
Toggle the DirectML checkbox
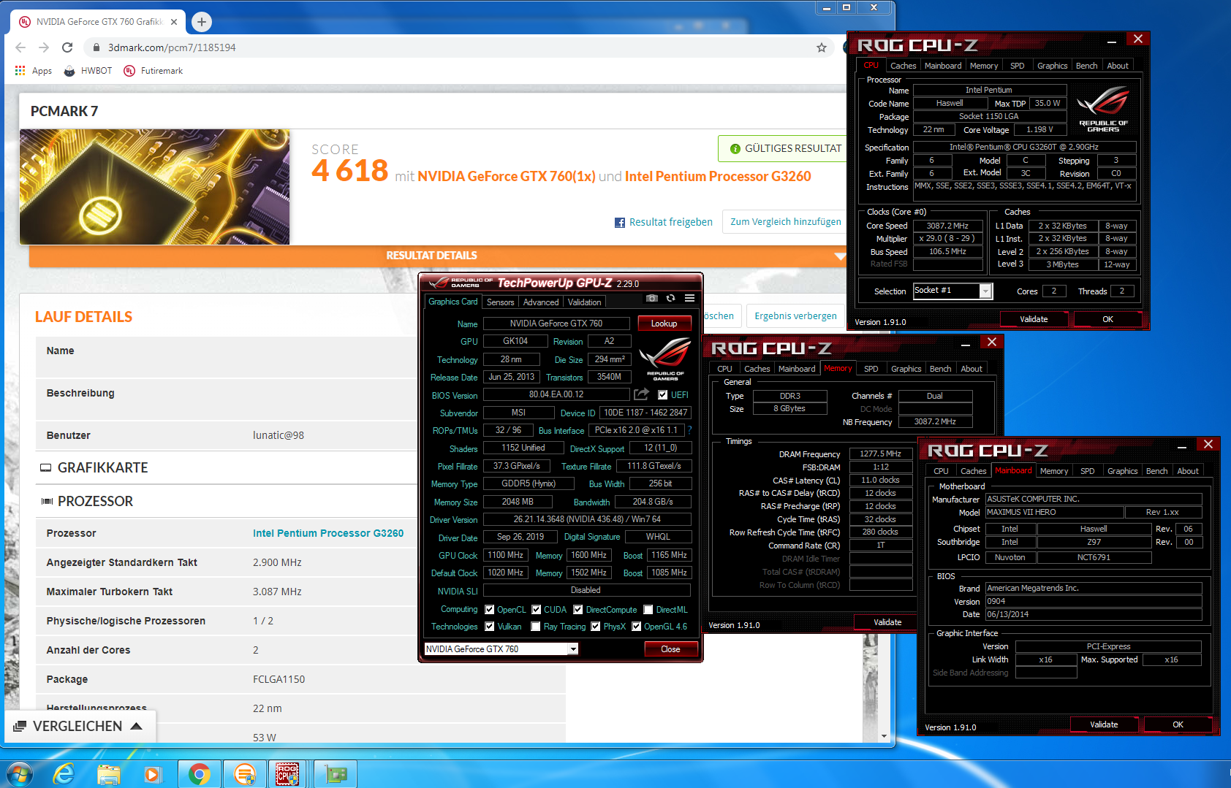click(648, 610)
